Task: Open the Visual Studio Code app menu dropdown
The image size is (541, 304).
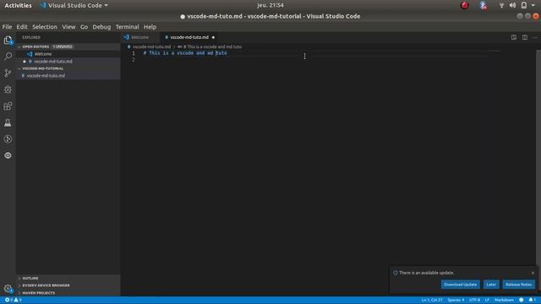Action: [x=74, y=6]
